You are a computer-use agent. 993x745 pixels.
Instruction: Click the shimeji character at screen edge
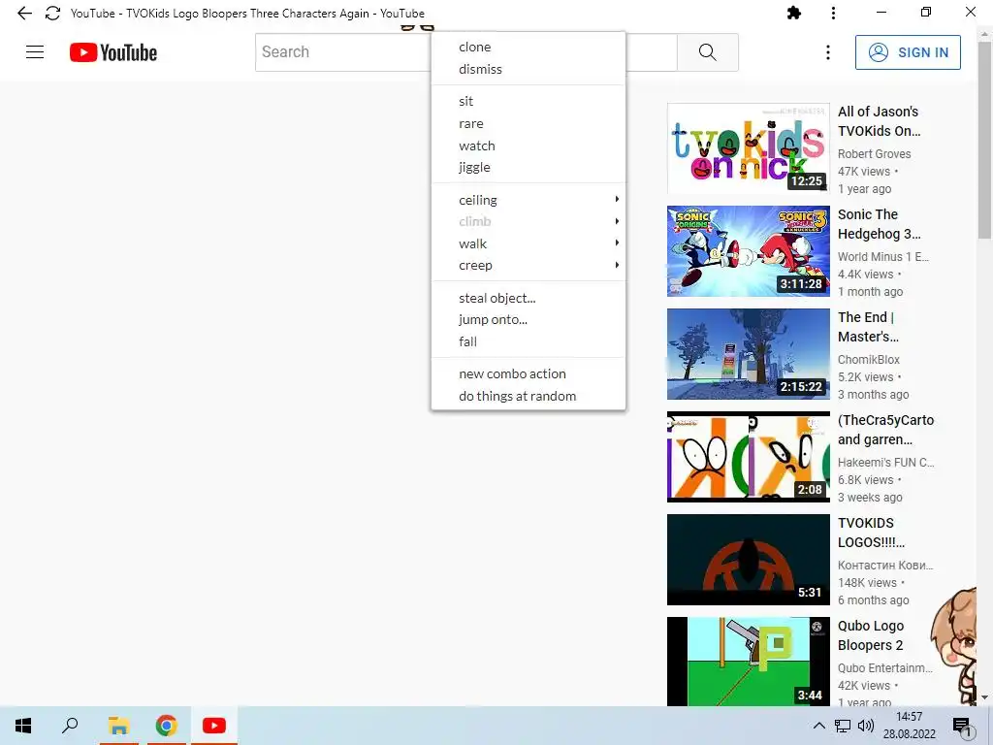click(x=955, y=645)
